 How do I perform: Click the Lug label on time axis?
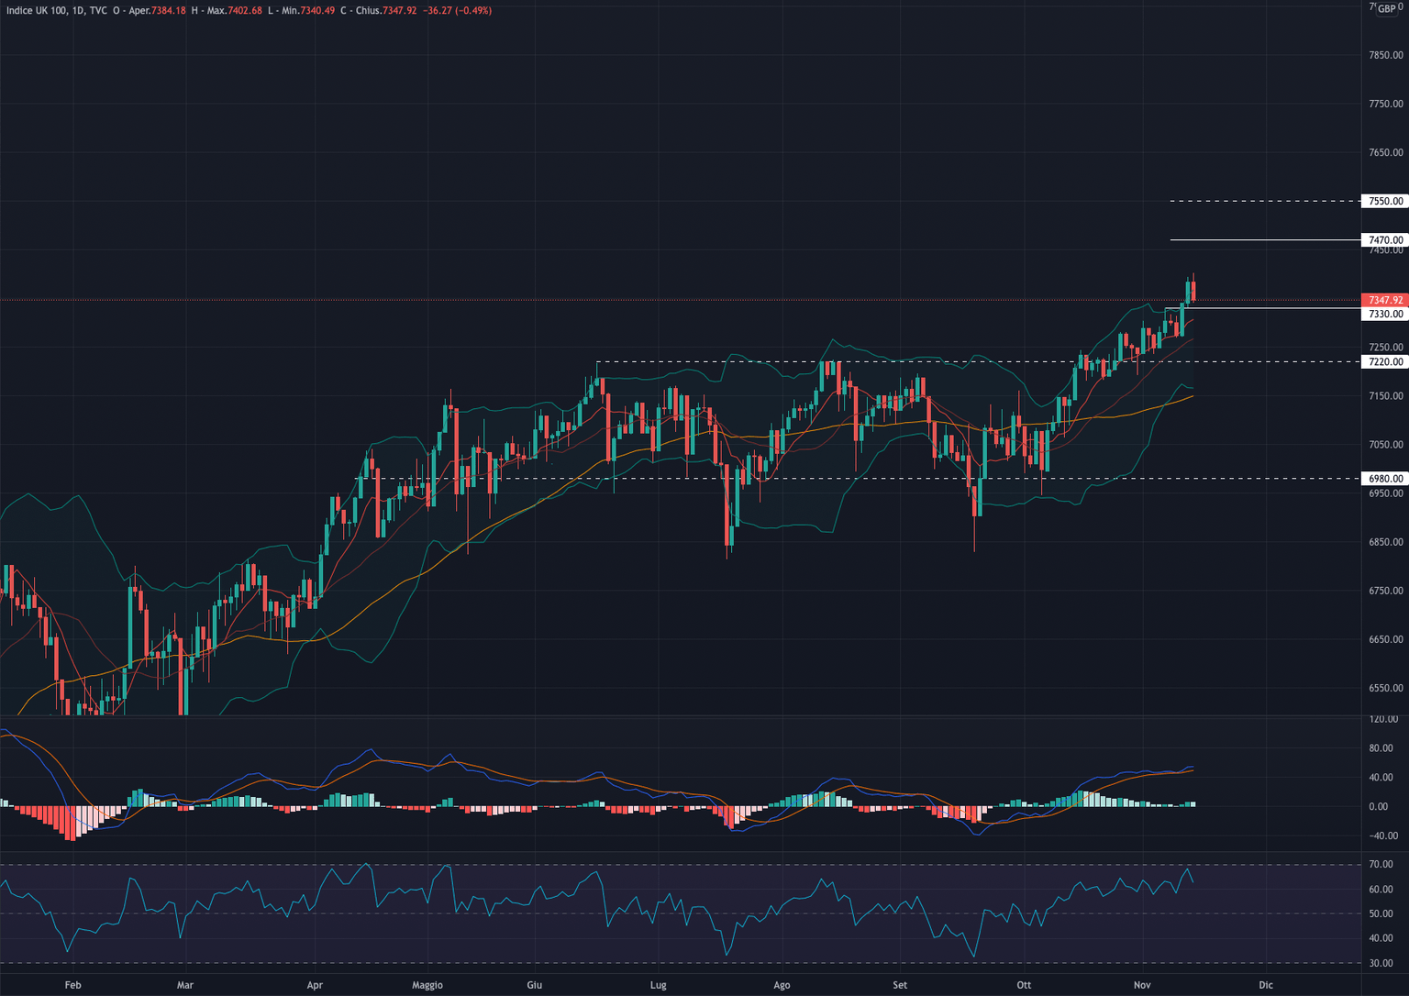click(x=658, y=985)
